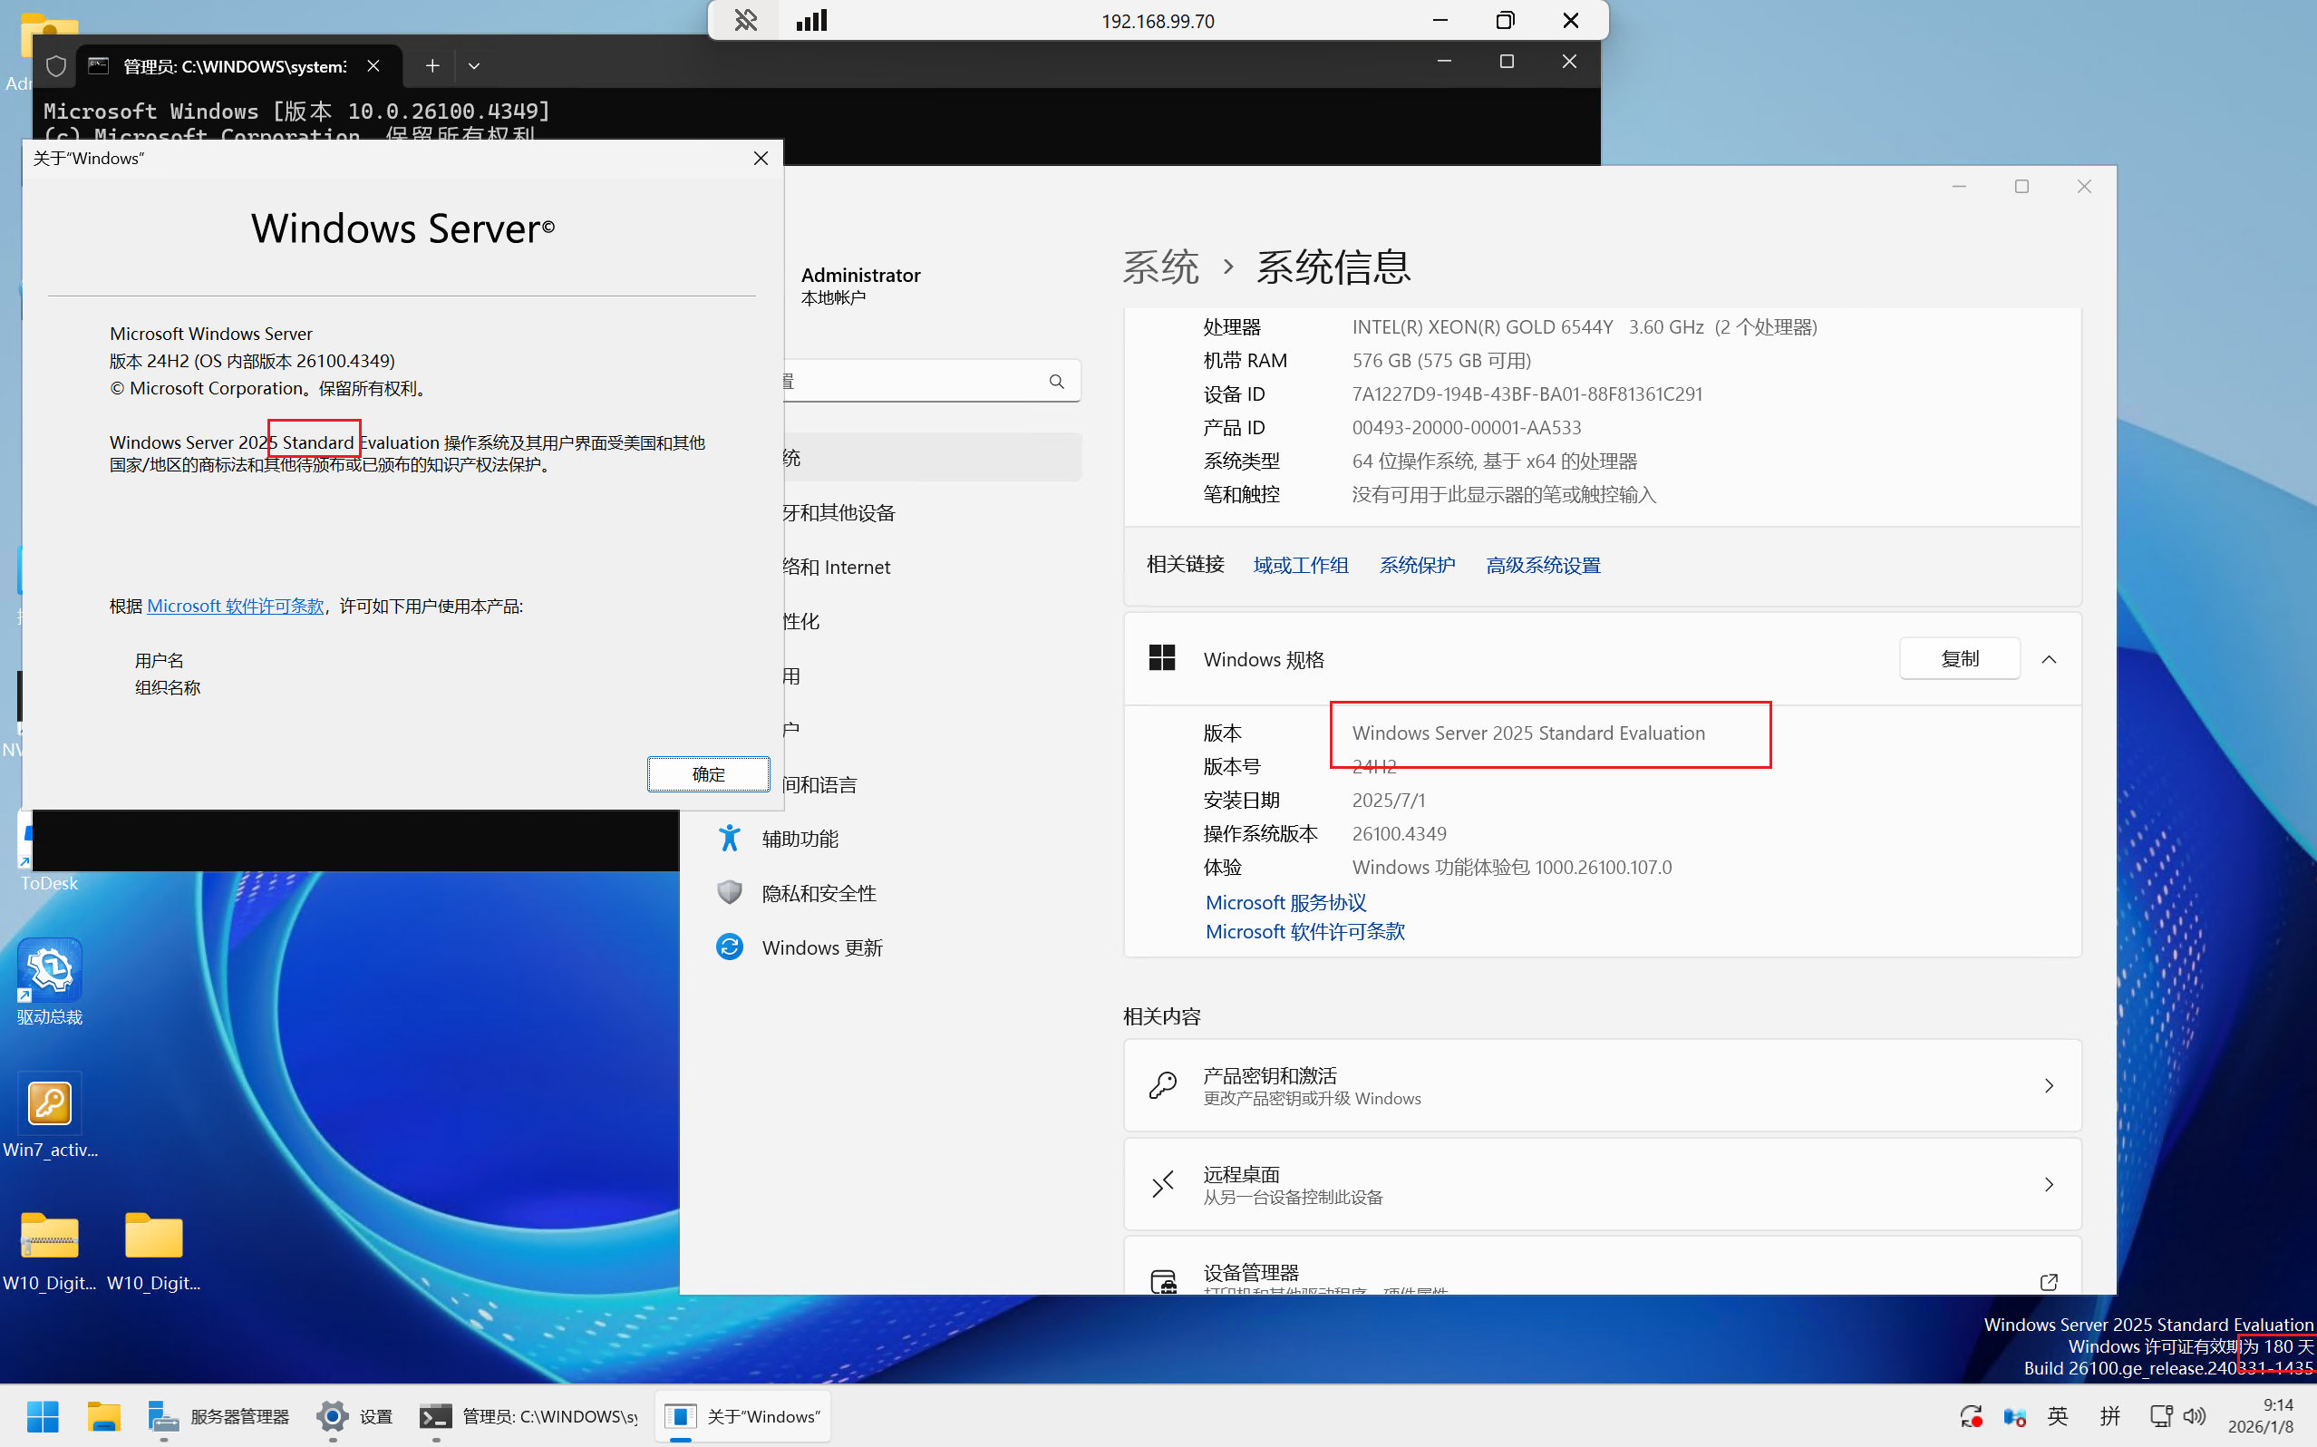Screen dimensions: 2317x1447
Task: Select the 管理员 command prompt tab
Action: point(235,66)
